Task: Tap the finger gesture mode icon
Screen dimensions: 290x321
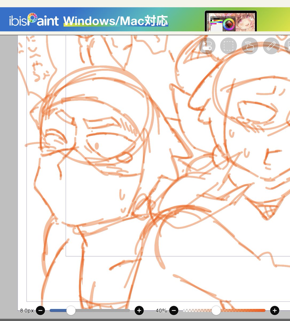Action: point(250,46)
